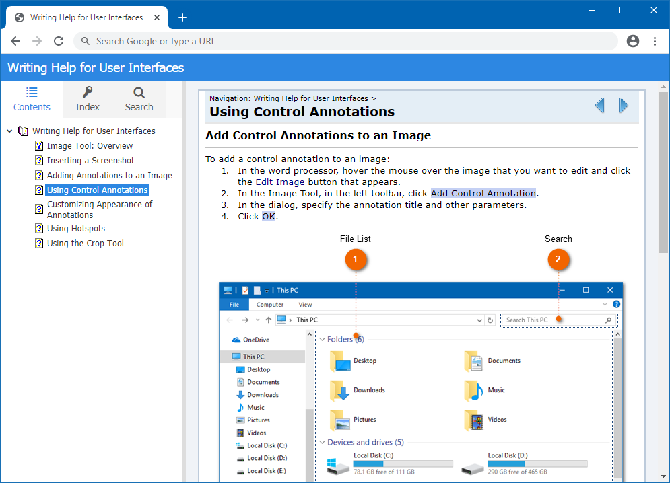Click the vertical scrollbar thumb of the page

tap(663, 172)
